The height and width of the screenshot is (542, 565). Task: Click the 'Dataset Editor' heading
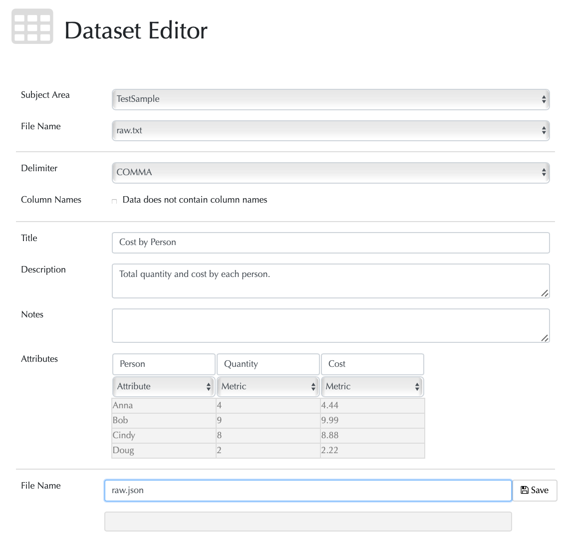(x=136, y=30)
